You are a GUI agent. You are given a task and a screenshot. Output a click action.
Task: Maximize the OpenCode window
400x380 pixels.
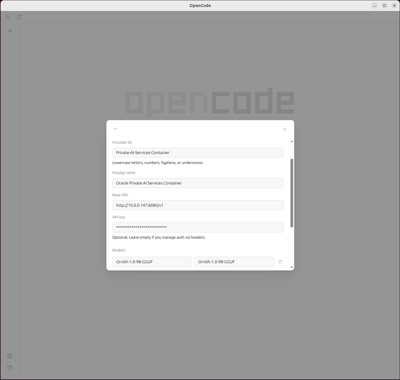pyautogui.click(x=384, y=6)
